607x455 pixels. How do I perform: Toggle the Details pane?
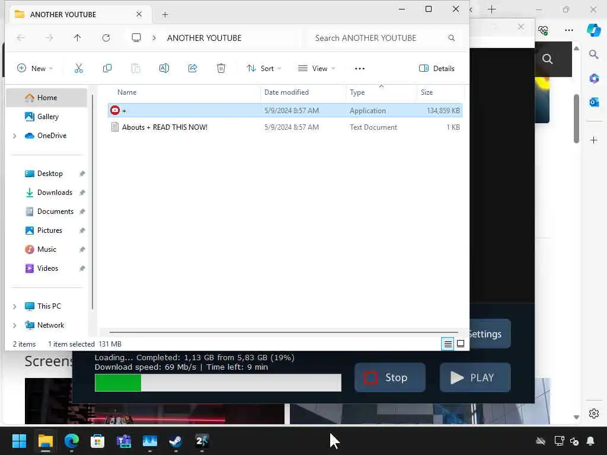[437, 69]
